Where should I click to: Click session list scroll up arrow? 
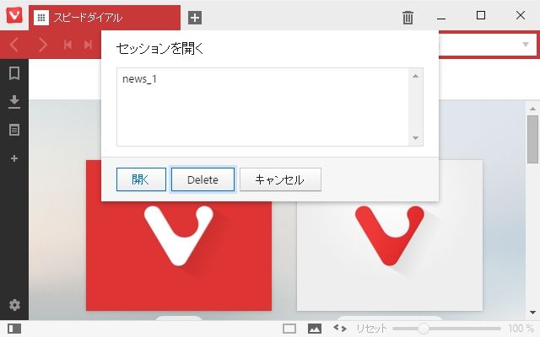pos(416,76)
